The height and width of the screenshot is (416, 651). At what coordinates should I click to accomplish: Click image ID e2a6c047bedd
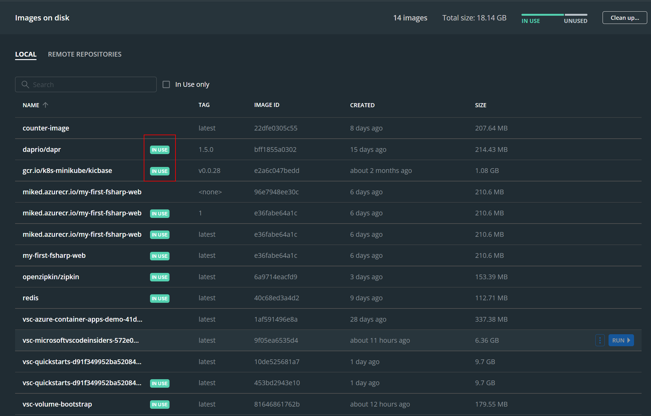(277, 170)
